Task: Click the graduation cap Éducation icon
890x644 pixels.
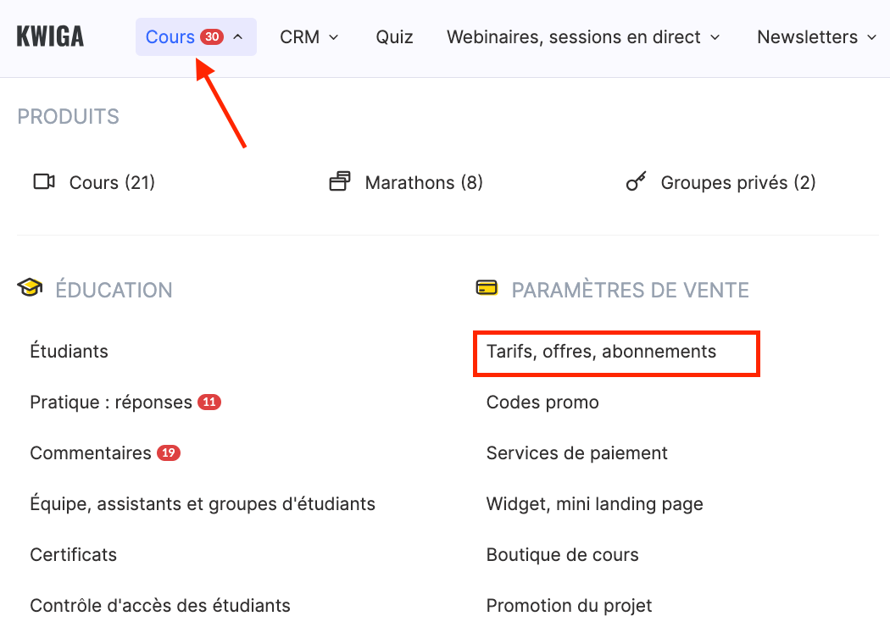Action: point(30,289)
